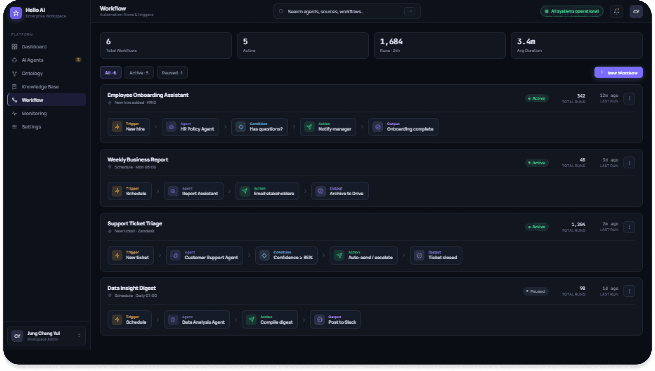This screenshot has height=371, width=655.
Task: Select the Has questions? condition diamond icon
Action: click(x=241, y=127)
